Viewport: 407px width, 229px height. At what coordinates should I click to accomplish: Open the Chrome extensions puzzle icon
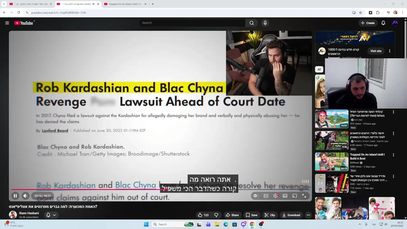coord(378,13)
